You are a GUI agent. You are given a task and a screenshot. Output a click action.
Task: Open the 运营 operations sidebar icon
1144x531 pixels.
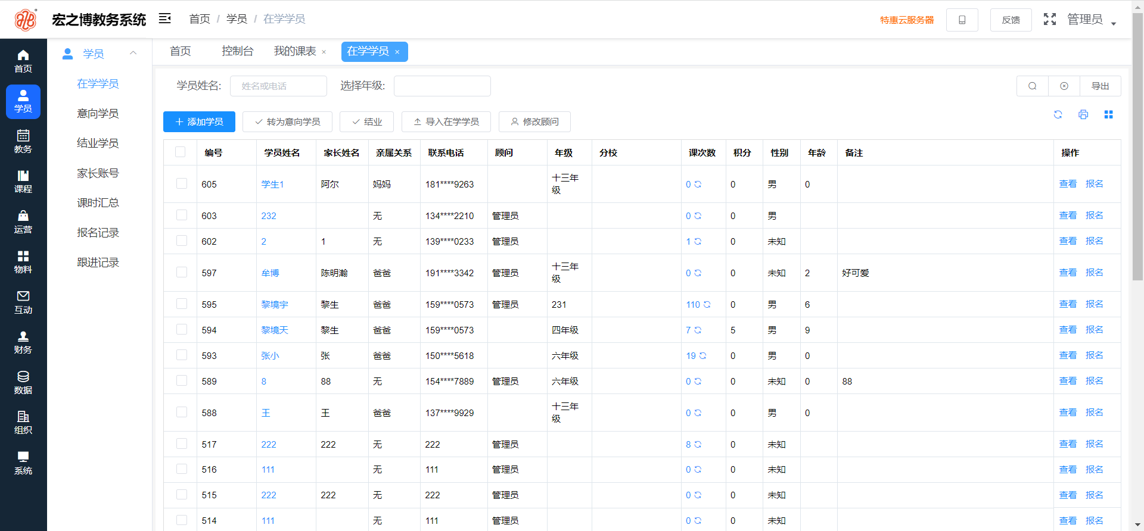(x=23, y=222)
